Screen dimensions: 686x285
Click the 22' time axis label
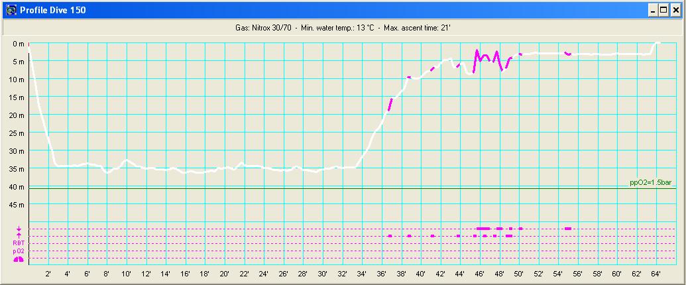pos(244,274)
